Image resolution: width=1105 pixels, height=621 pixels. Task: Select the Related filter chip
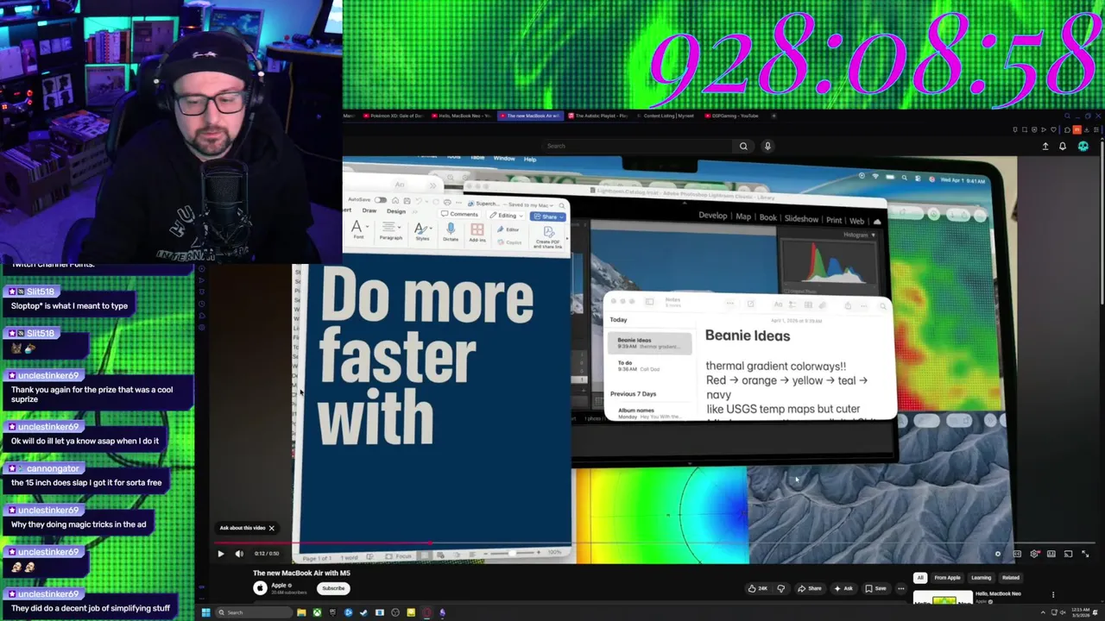coord(1010,578)
